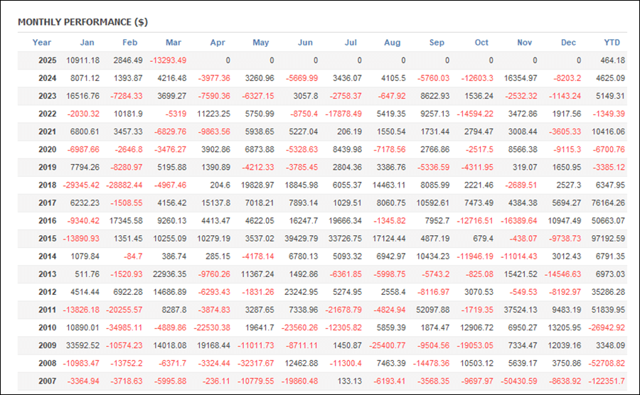Click 2017 YTD value 76164.26
This screenshot has width=640, height=395.
click(x=608, y=203)
